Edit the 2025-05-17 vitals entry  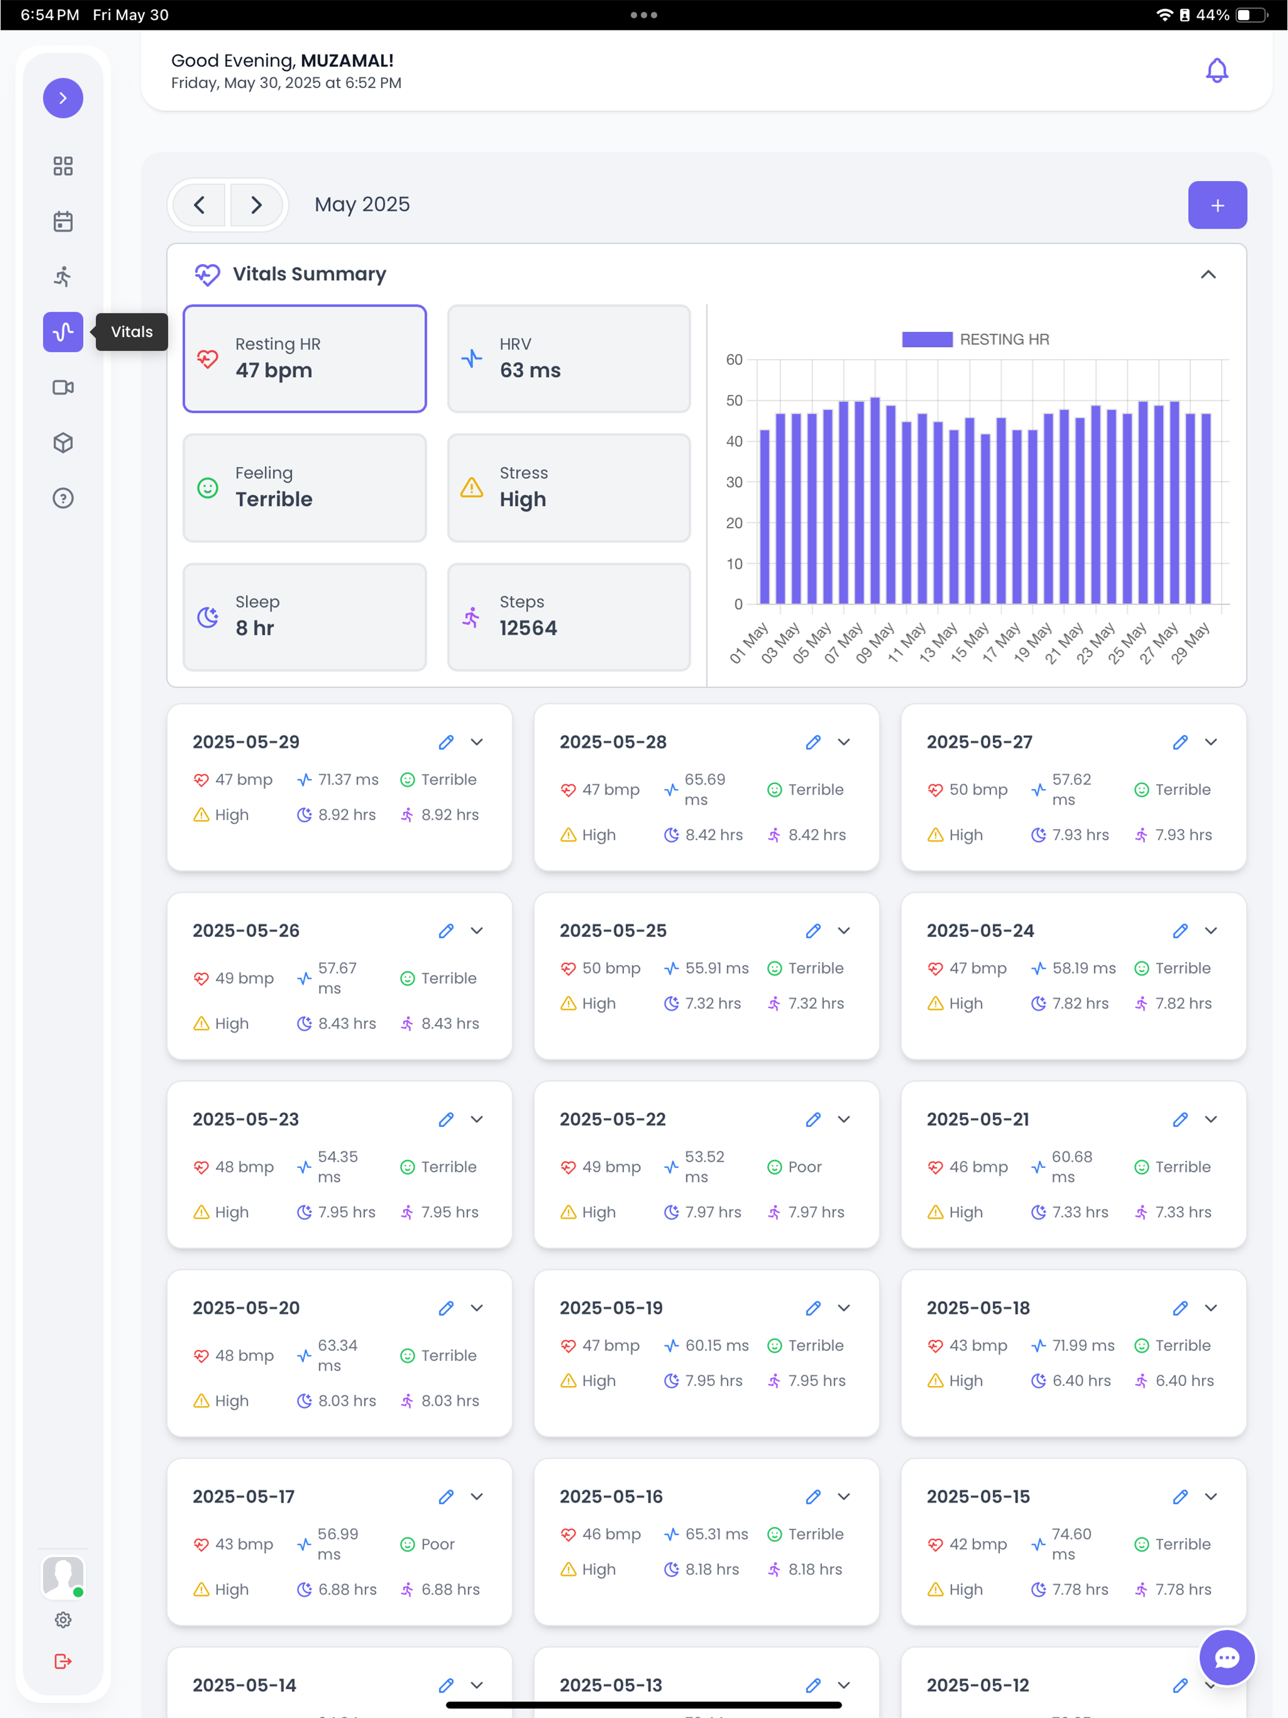click(x=446, y=1496)
